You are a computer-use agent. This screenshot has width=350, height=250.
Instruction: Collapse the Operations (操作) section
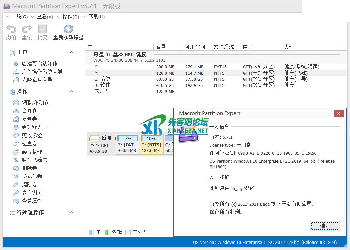pyautogui.click(x=71, y=92)
